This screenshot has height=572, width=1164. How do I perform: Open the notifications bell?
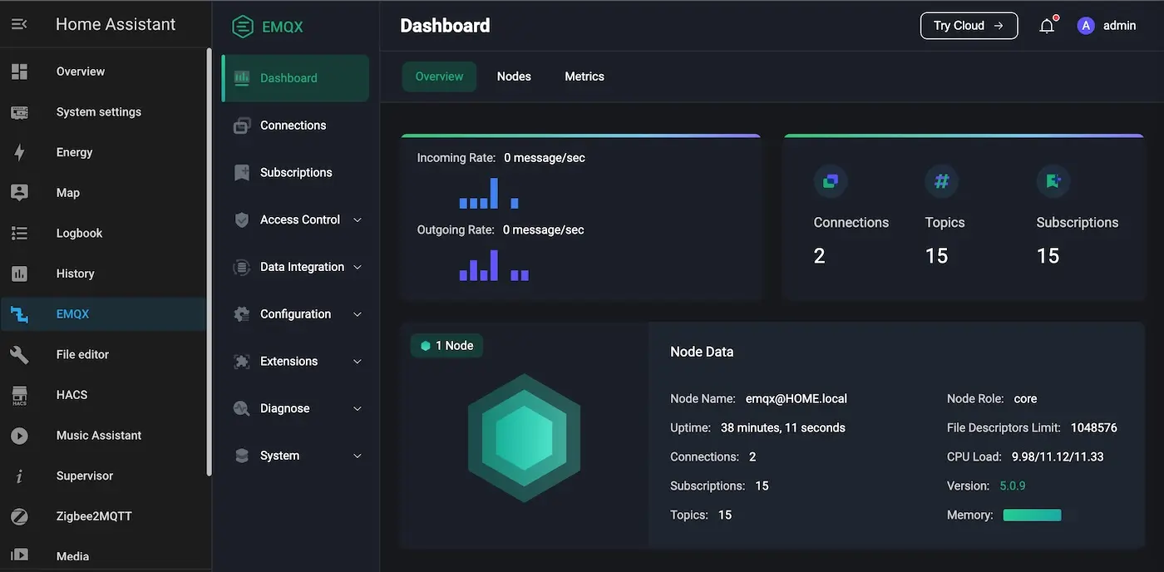(x=1047, y=26)
